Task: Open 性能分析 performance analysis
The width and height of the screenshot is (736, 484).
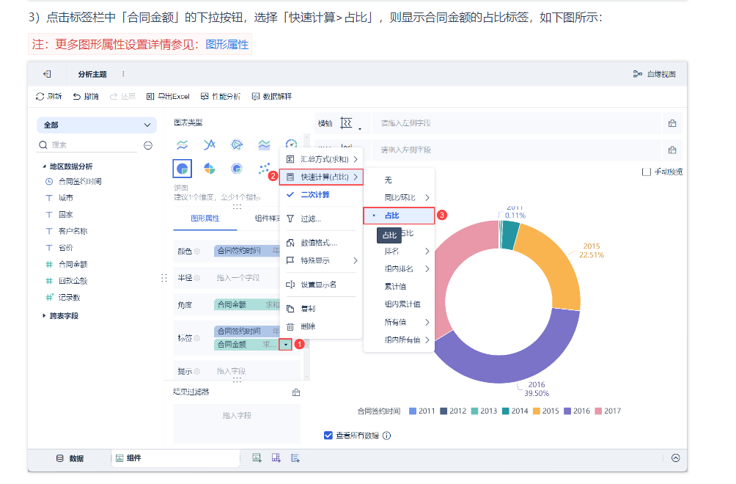Action: (x=221, y=96)
